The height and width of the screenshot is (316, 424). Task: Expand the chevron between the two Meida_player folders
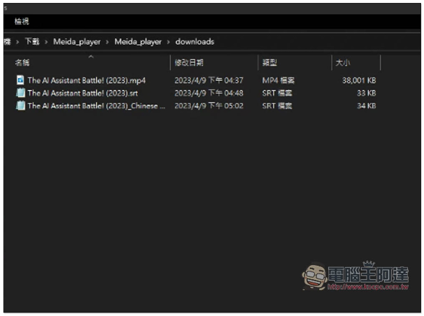point(107,42)
